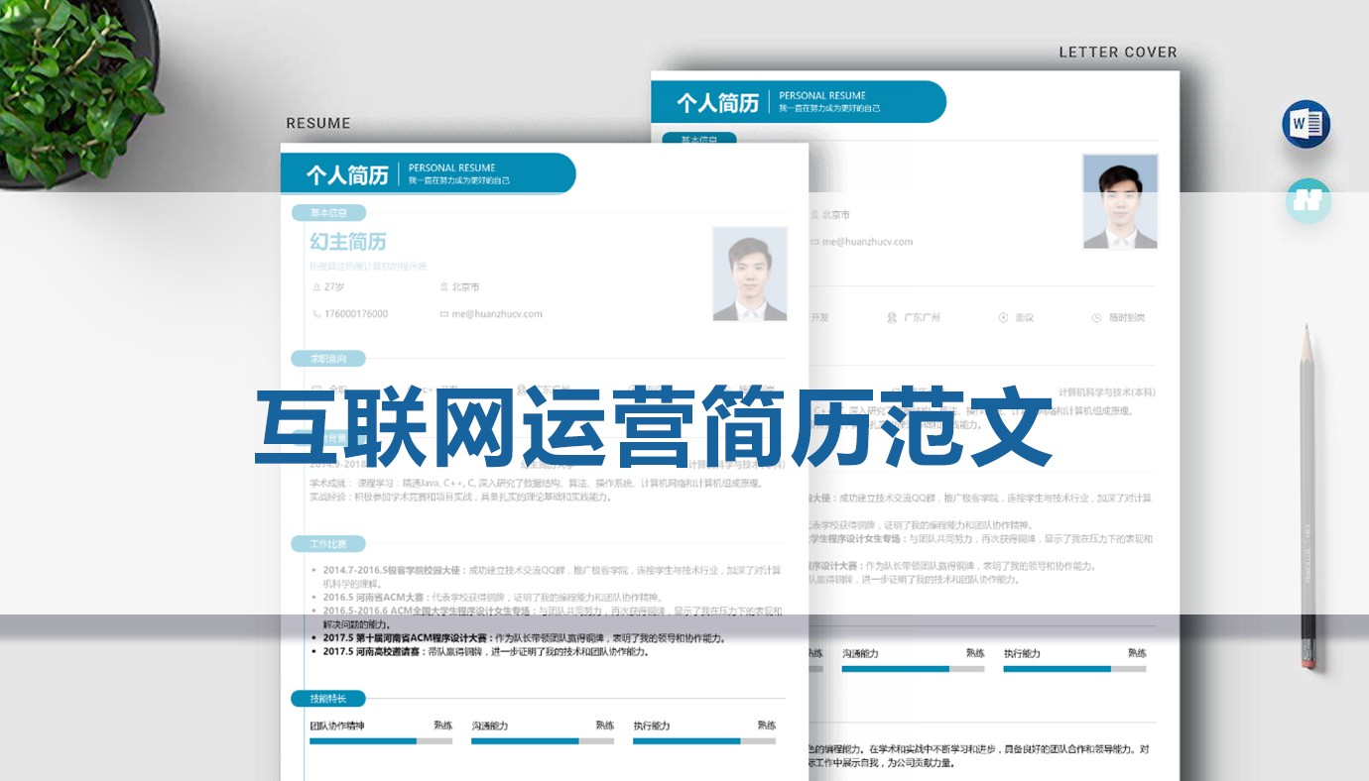Click the 2017.5 河南高校邀请赛 bullet line
Viewport: 1369px width, 781px height.
(485, 652)
